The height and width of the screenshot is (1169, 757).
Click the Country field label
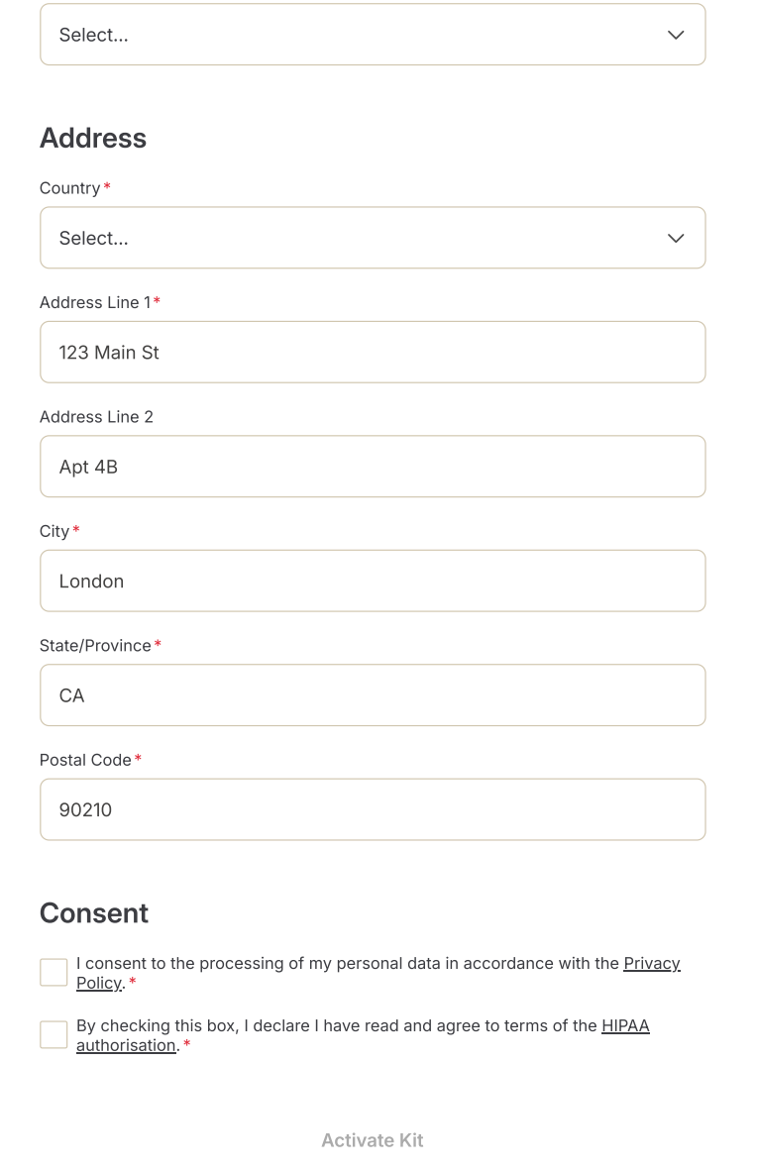pos(69,188)
